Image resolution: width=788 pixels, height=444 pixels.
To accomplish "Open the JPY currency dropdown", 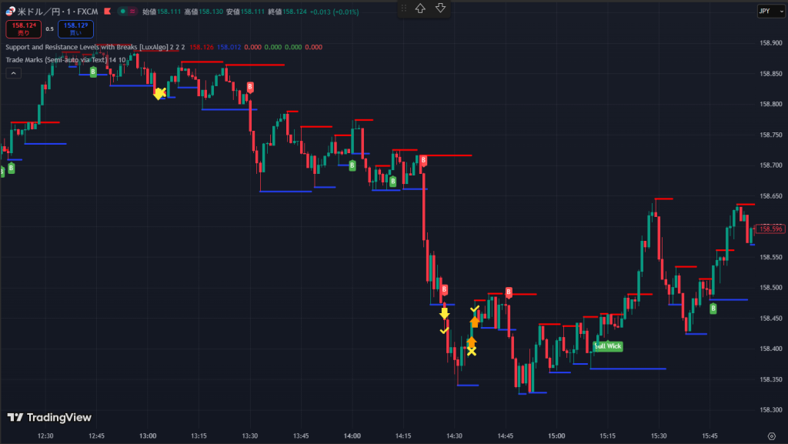I will (x=766, y=11).
